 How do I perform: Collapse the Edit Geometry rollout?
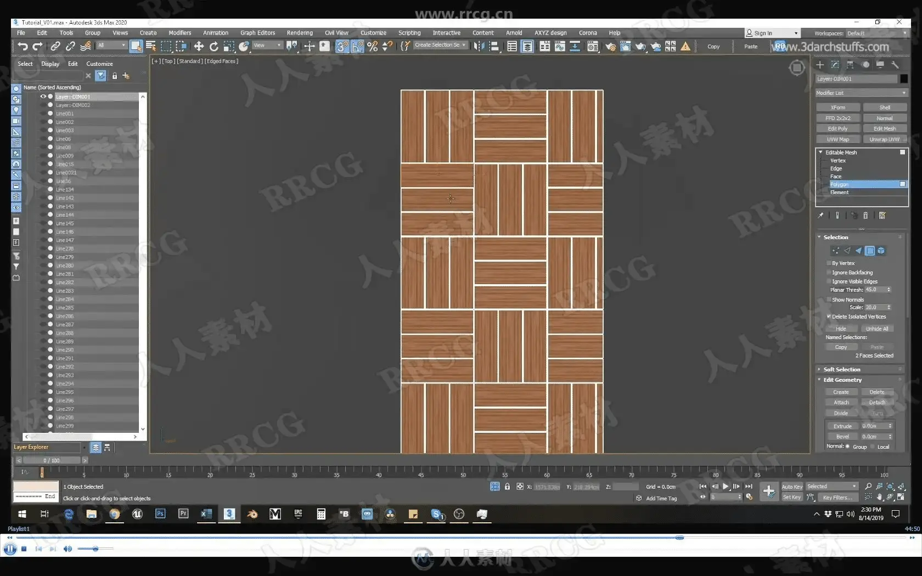click(x=819, y=380)
